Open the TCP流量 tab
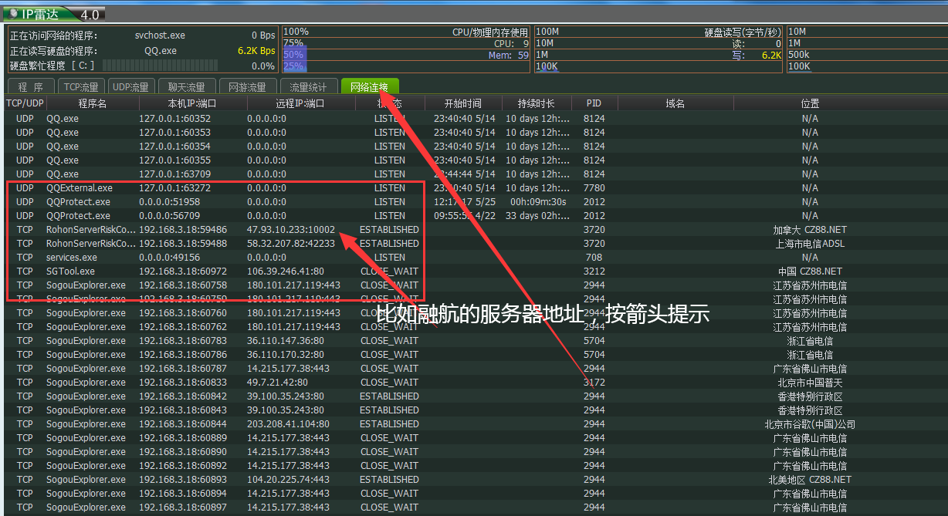This screenshot has height=516, width=948. 81,87
